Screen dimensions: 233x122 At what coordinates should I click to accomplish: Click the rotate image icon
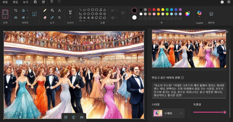(23, 10)
